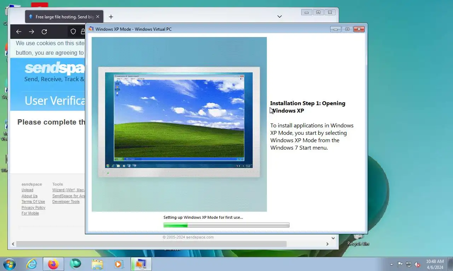This screenshot has width=453, height=271.
Task: Click the Windows XP Mode title bar icon
Action: (91, 29)
